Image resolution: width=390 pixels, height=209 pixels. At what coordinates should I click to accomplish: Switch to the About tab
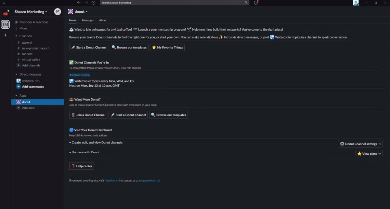point(103,20)
